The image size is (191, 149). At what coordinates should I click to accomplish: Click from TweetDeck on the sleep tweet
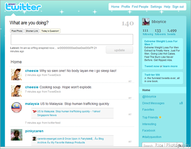click(51, 75)
